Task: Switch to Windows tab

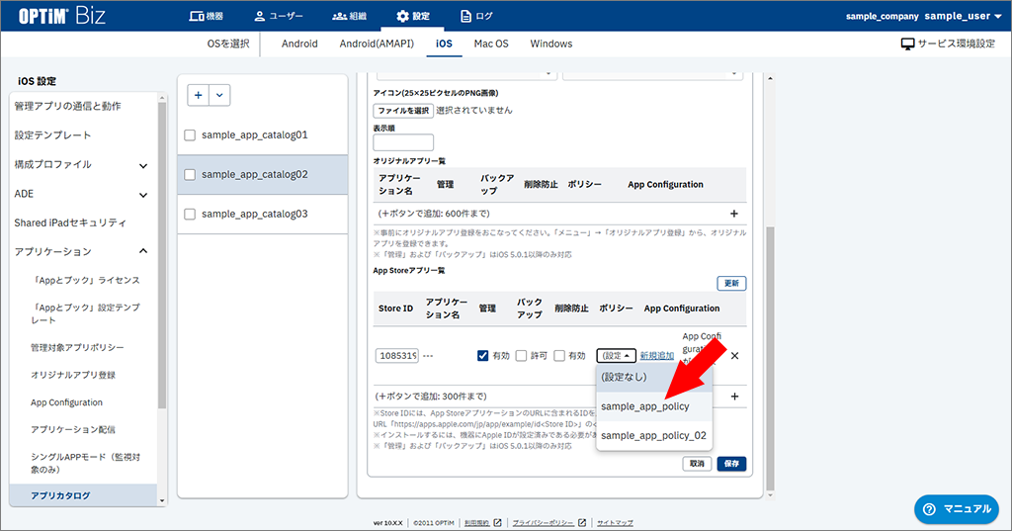Action: tap(551, 44)
